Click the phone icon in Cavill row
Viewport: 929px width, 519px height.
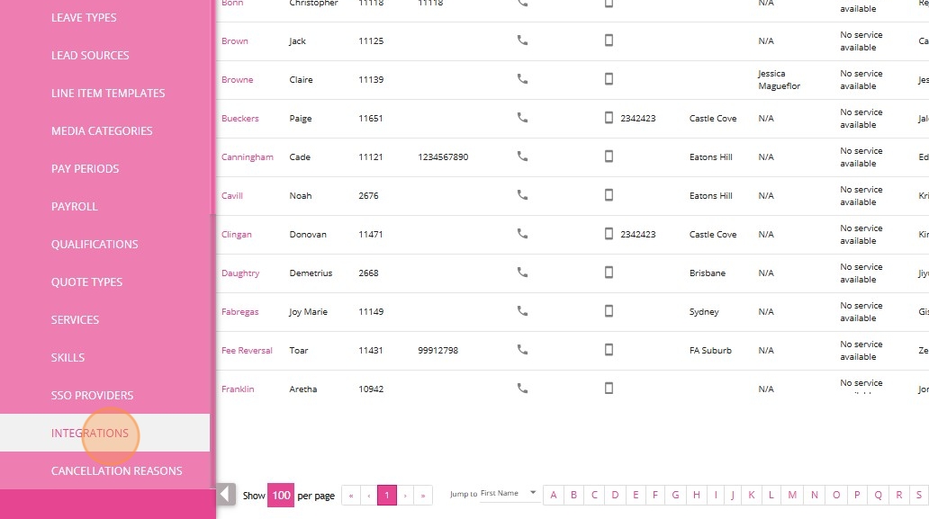(x=522, y=194)
